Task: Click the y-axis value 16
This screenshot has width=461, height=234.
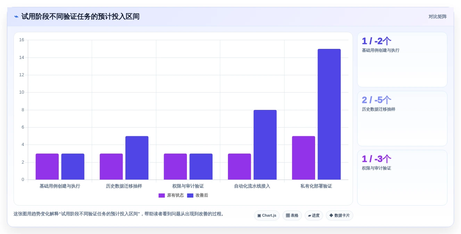Action: click(22, 40)
